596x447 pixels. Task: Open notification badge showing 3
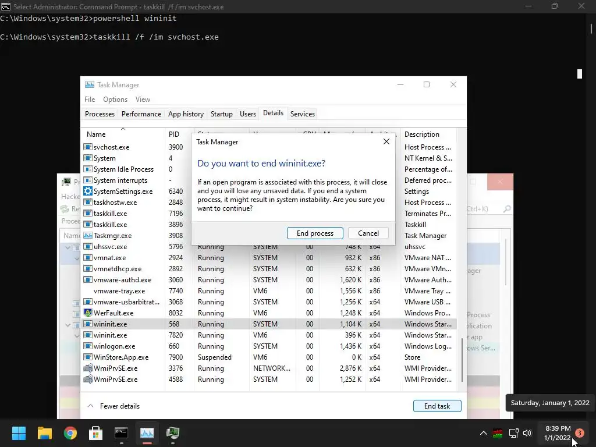pyautogui.click(x=579, y=432)
